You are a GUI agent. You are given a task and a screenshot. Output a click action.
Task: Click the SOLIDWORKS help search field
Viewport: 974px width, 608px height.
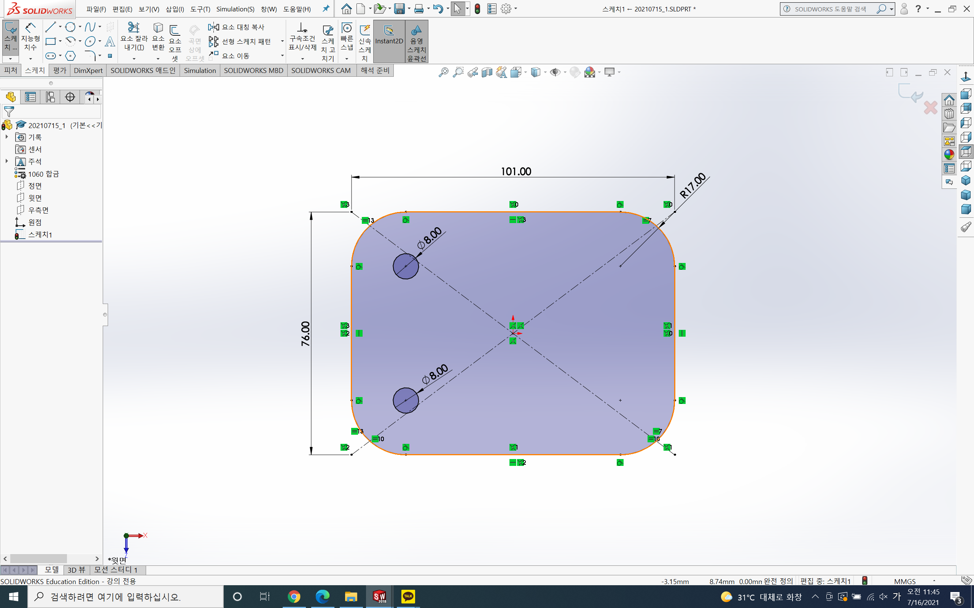tap(831, 9)
